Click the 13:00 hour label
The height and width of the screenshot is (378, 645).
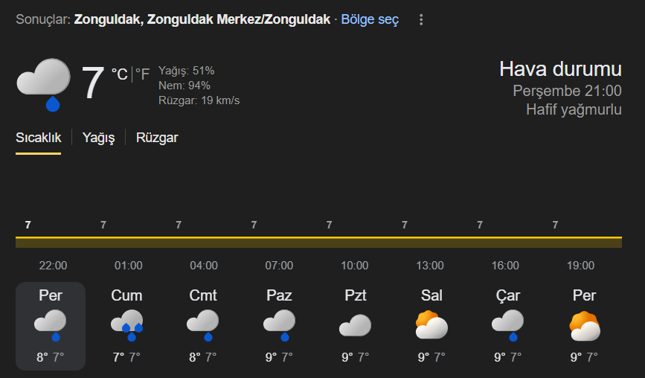(430, 266)
